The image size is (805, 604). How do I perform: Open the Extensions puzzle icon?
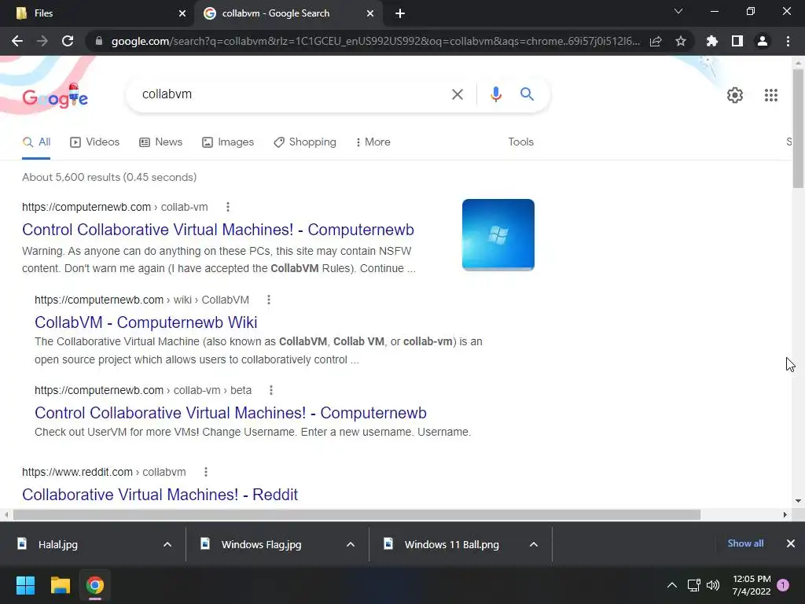[712, 41]
